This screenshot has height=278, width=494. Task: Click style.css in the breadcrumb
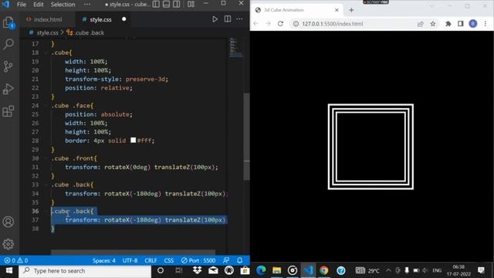47,32
